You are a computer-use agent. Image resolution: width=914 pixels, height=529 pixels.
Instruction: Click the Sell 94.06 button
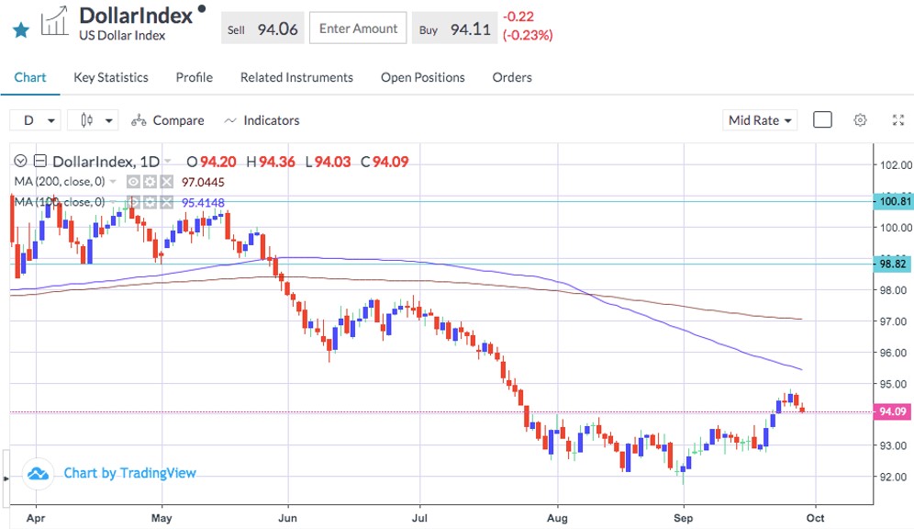coord(262,28)
